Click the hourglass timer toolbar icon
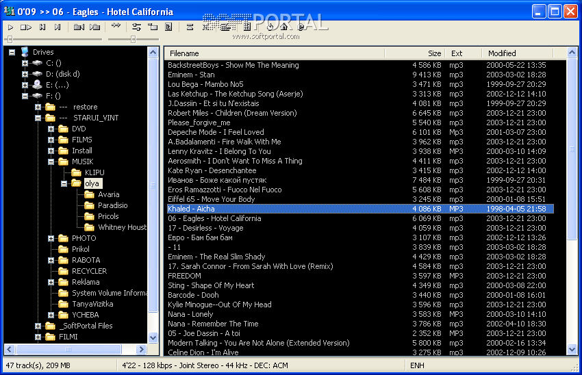The width and height of the screenshot is (582, 375). [190, 27]
